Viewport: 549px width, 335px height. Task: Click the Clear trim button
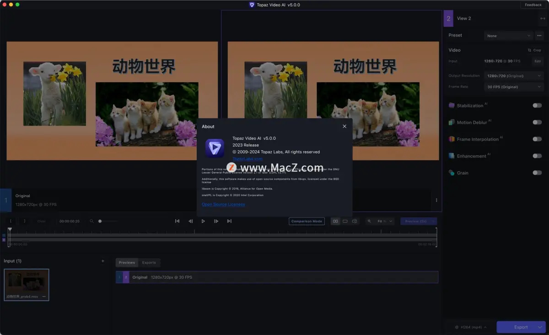tap(41, 221)
